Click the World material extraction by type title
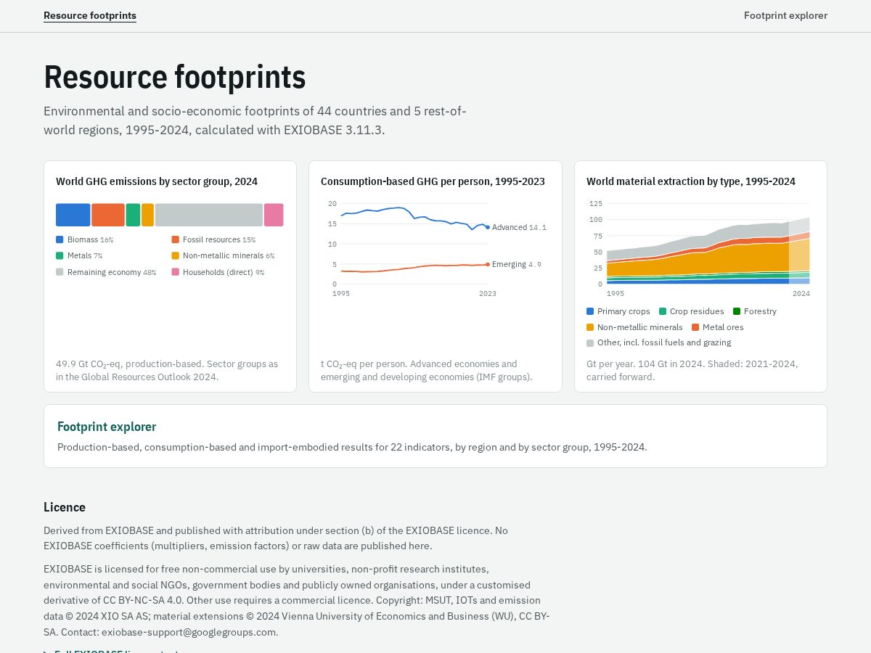 (x=691, y=181)
